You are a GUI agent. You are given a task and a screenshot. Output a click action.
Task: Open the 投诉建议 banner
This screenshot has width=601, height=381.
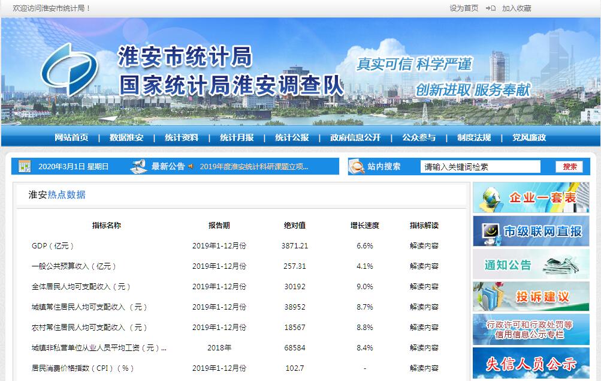click(x=530, y=296)
